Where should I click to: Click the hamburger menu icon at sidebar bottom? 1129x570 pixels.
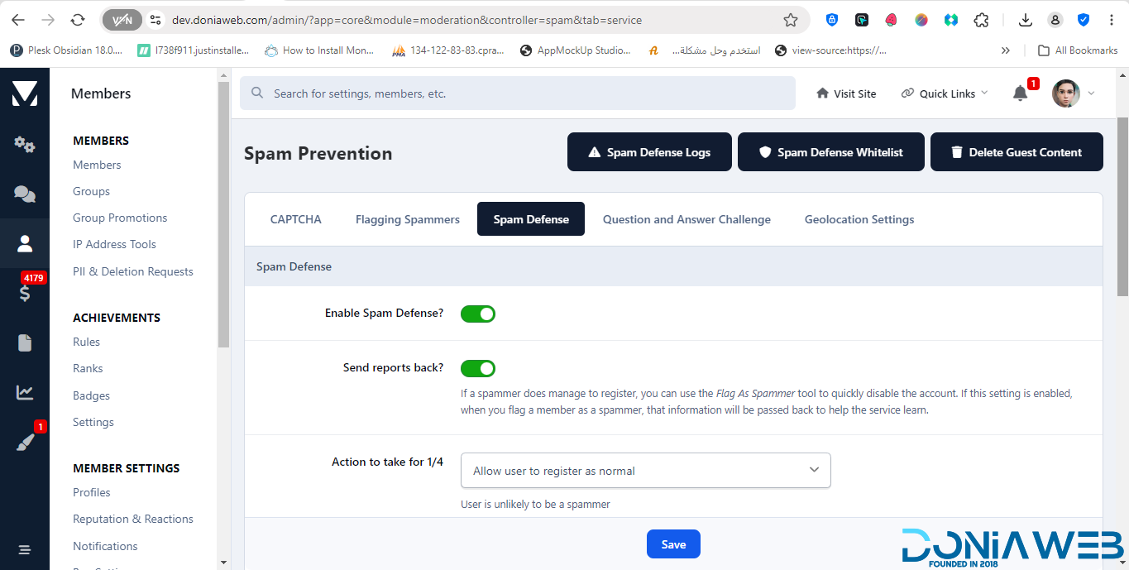pyautogui.click(x=25, y=550)
